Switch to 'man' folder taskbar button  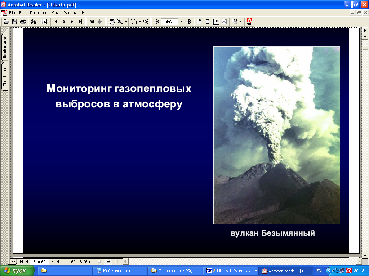[65, 271]
